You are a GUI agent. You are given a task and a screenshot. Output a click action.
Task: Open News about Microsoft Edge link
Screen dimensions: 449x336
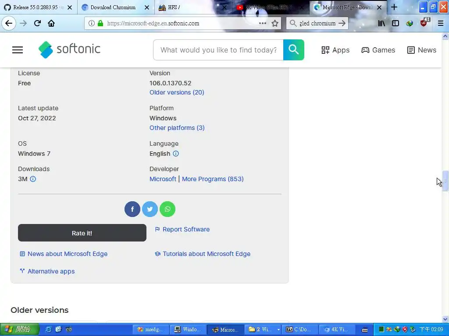click(x=64, y=254)
